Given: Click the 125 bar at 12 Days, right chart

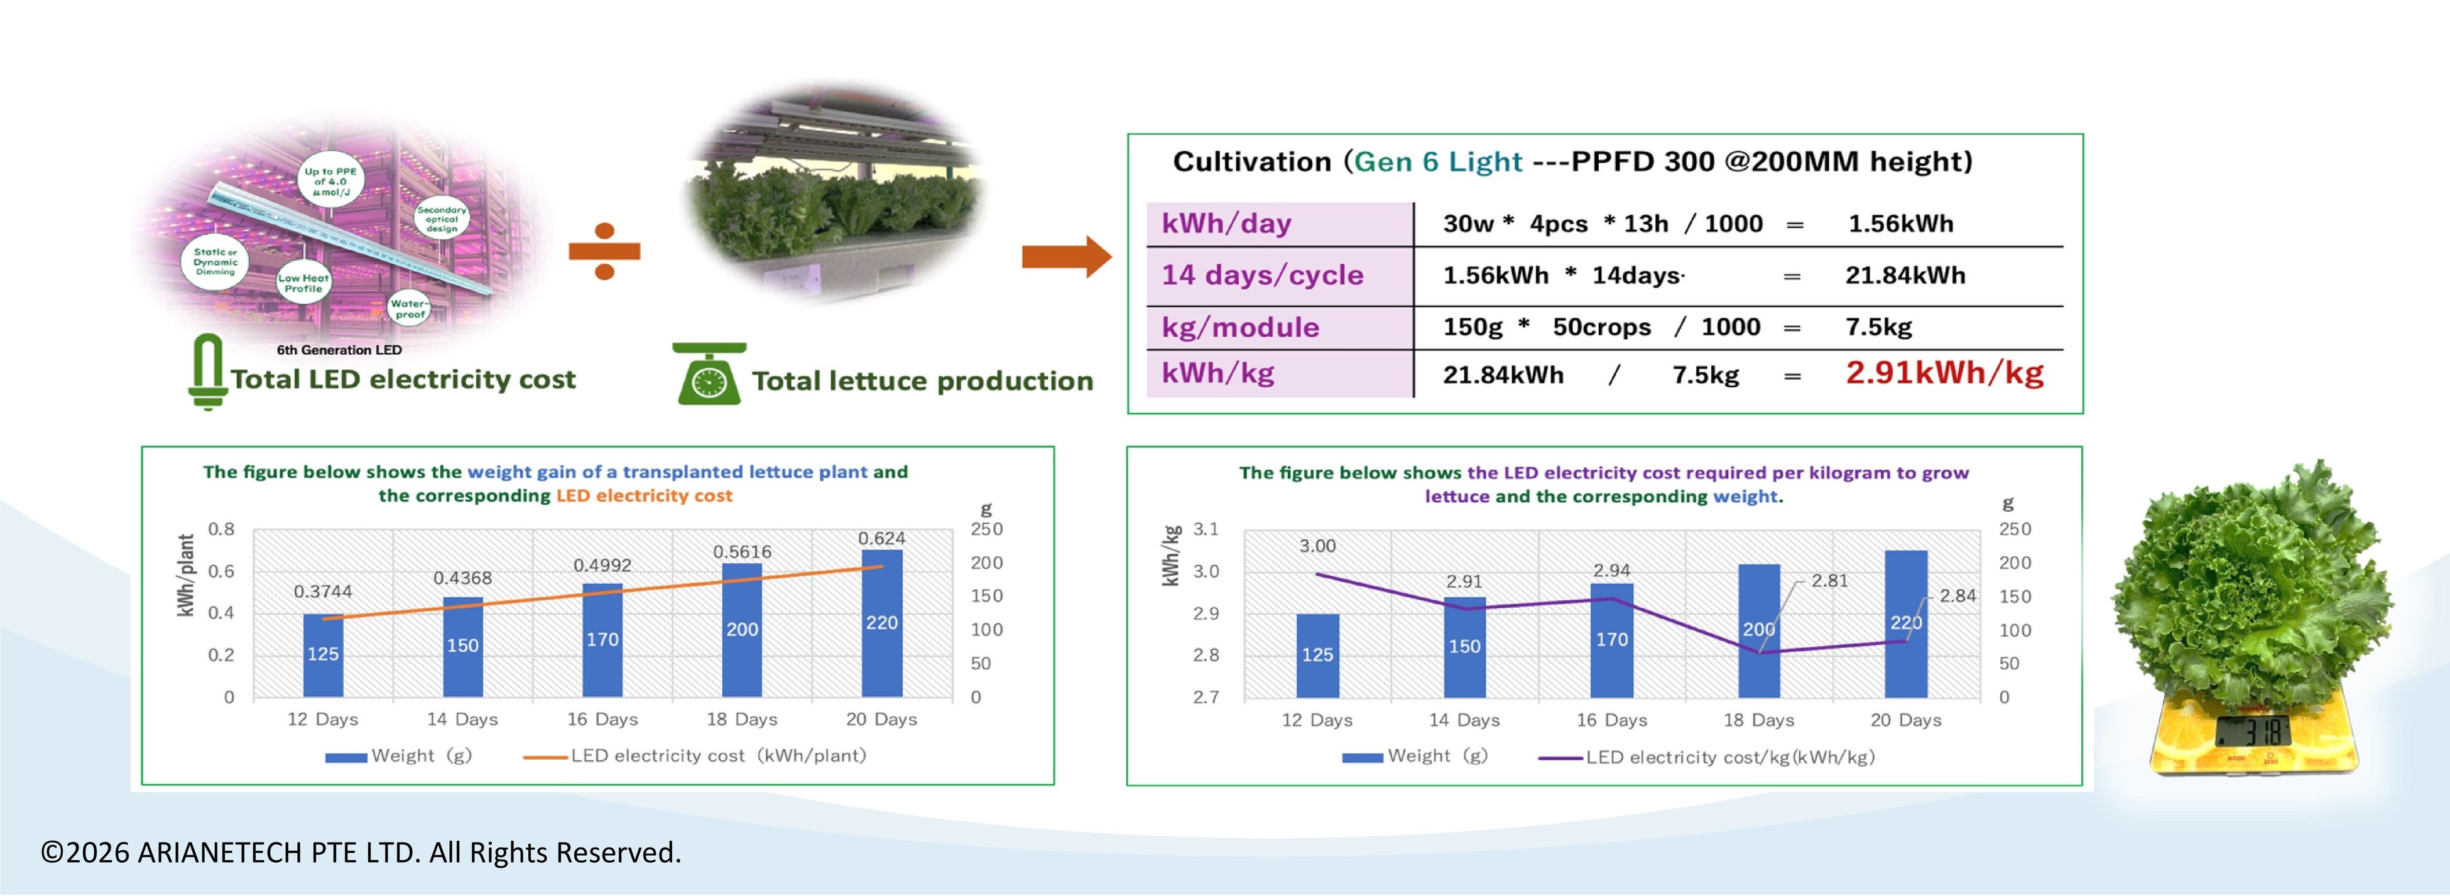Looking at the screenshot, I should click(x=1317, y=656).
